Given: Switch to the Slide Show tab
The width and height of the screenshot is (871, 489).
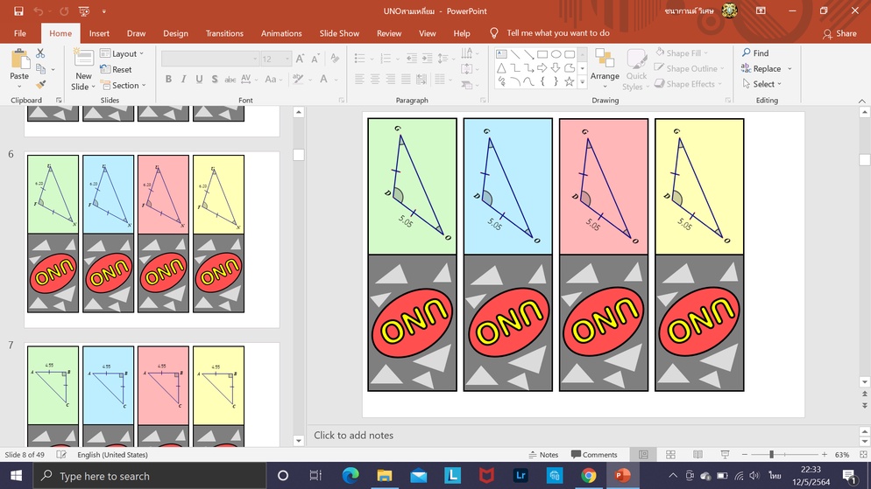Looking at the screenshot, I should tap(339, 33).
